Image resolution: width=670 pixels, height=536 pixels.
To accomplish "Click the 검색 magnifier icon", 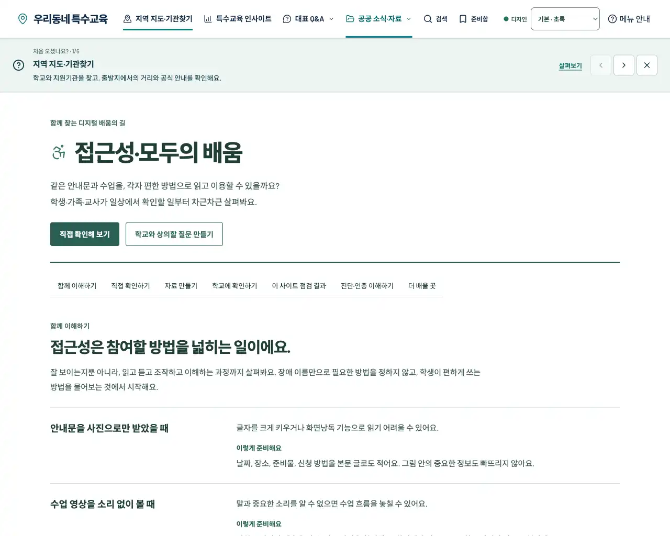I will [428, 19].
